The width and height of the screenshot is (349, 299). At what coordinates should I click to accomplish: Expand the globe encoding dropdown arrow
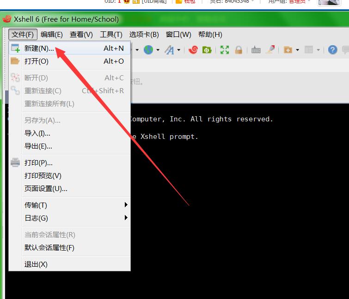point(158,50)
